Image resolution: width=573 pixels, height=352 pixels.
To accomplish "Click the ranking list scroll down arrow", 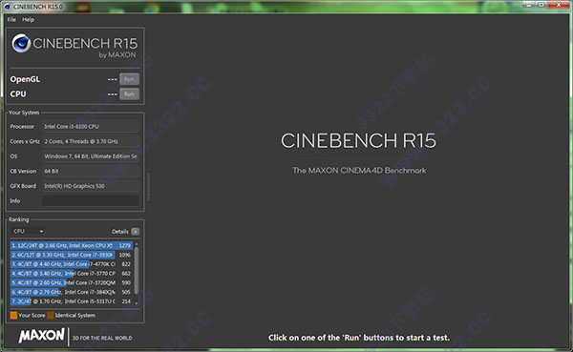I will coord(137,303).
